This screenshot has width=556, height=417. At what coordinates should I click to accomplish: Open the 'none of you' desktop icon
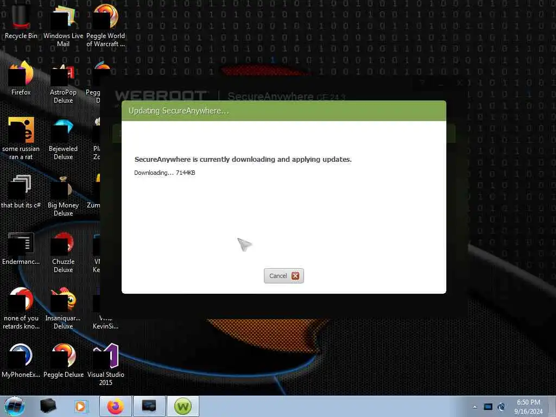pos(21,308)
